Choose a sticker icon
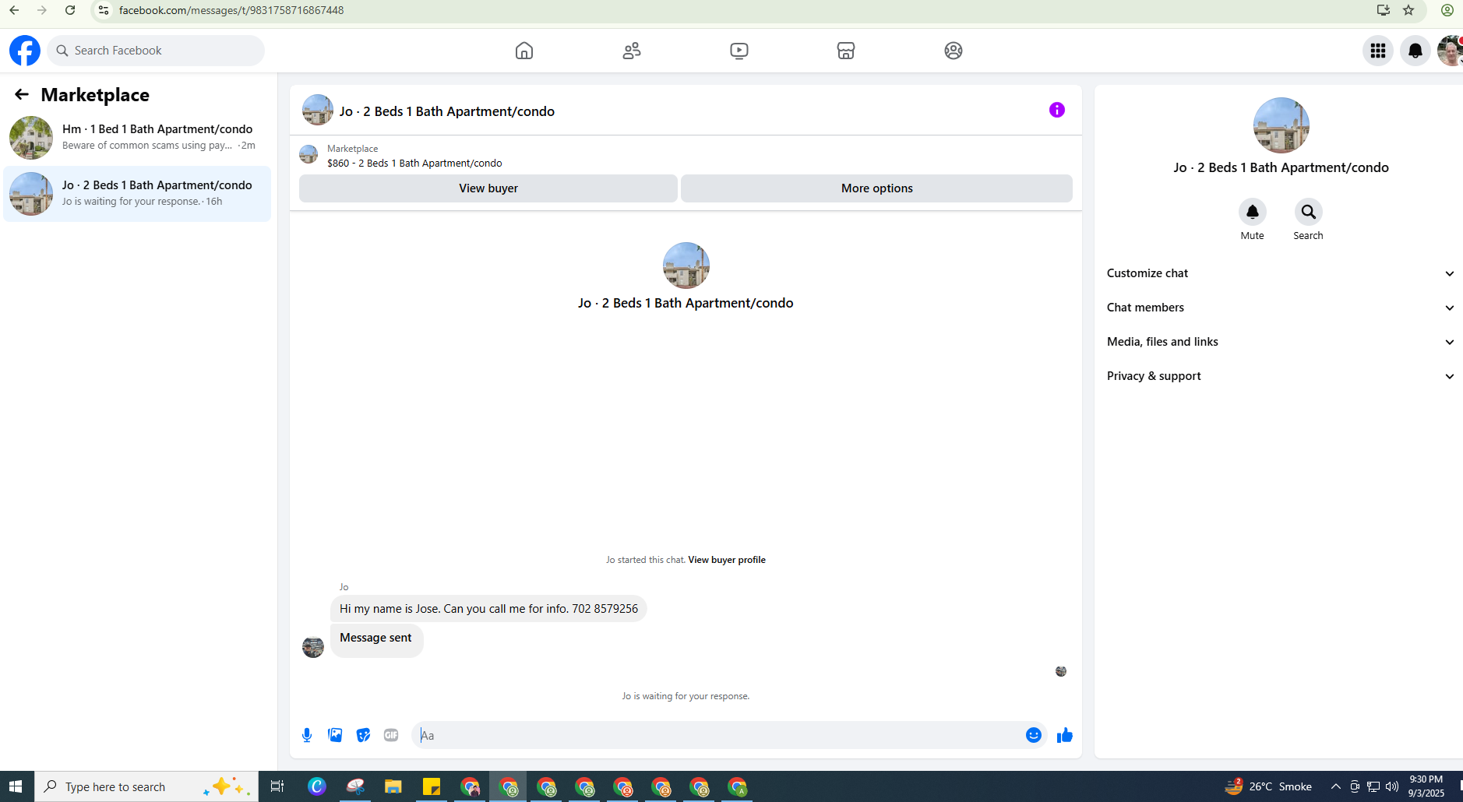Viewport: 1463px width, 802px height. (363, 735)
